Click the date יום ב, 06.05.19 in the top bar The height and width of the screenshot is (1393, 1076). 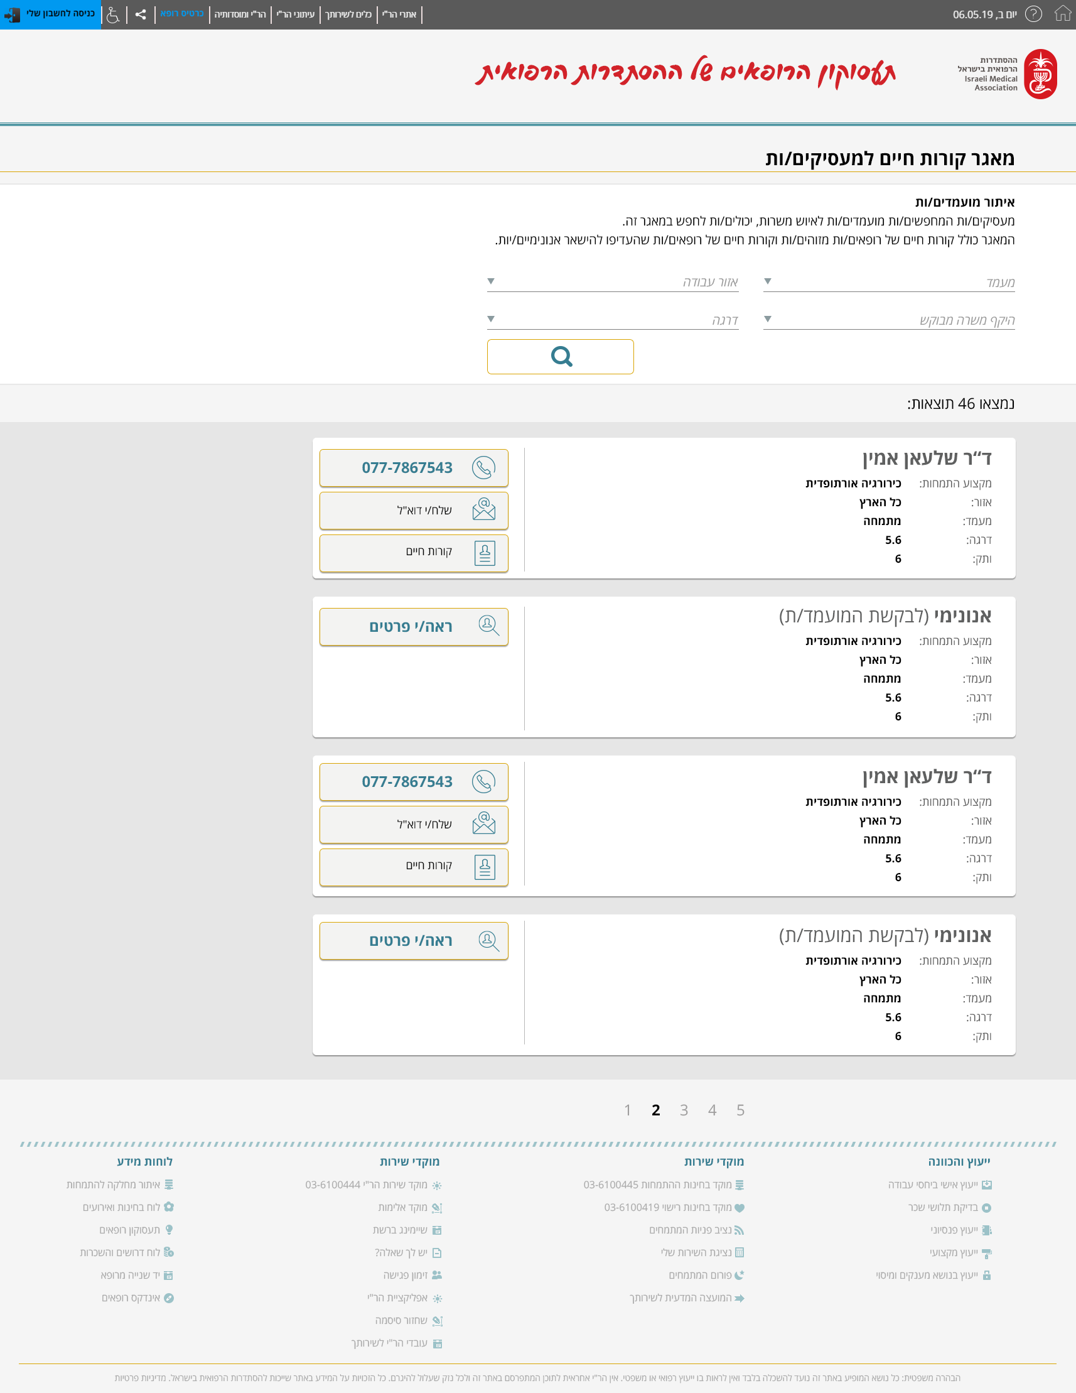(x=984, y=14)
